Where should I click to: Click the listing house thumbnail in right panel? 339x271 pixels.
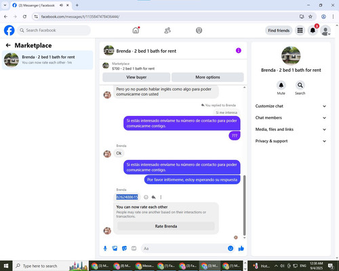click(291, 56)
